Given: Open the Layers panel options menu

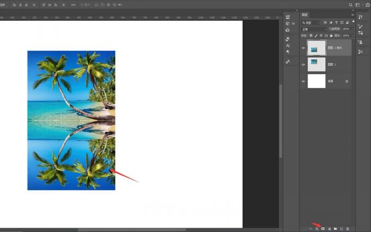Looking at the screenshot, I should [354, 15].
